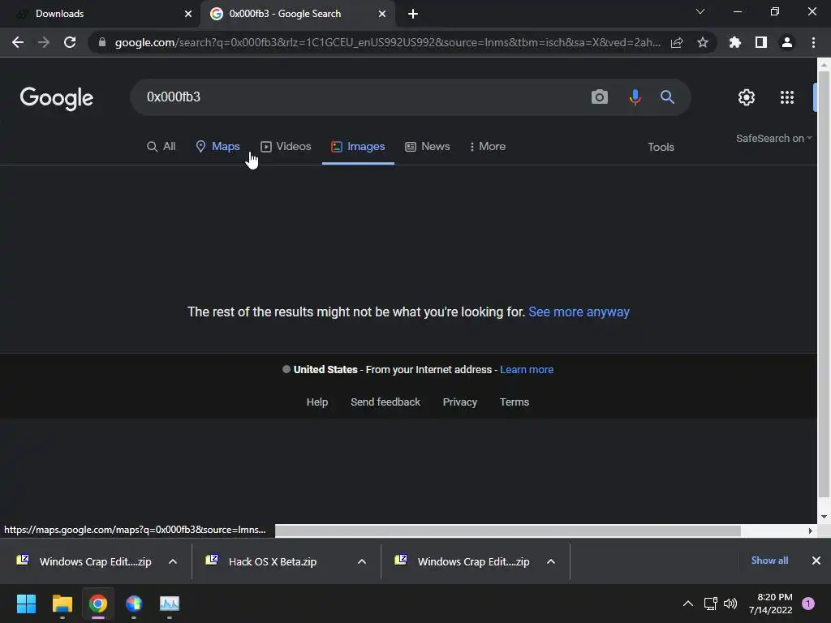Switch to the Downloads tab
831x623 pixels.
click(x=101, y=14)
